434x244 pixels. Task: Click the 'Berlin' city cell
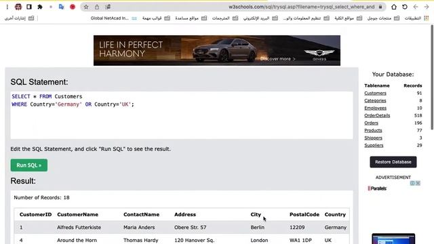coord(258,228)
